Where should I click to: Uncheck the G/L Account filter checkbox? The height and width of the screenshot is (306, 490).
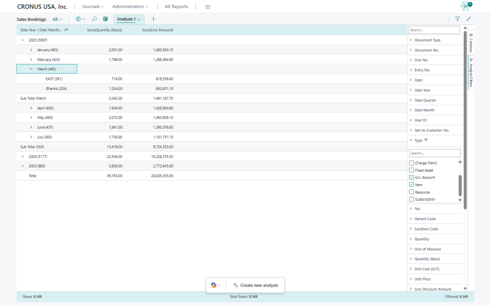(x=412, y=177)
